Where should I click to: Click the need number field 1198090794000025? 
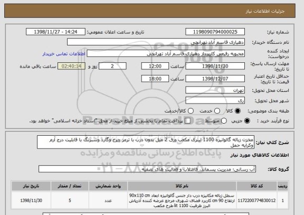[215, 32]
